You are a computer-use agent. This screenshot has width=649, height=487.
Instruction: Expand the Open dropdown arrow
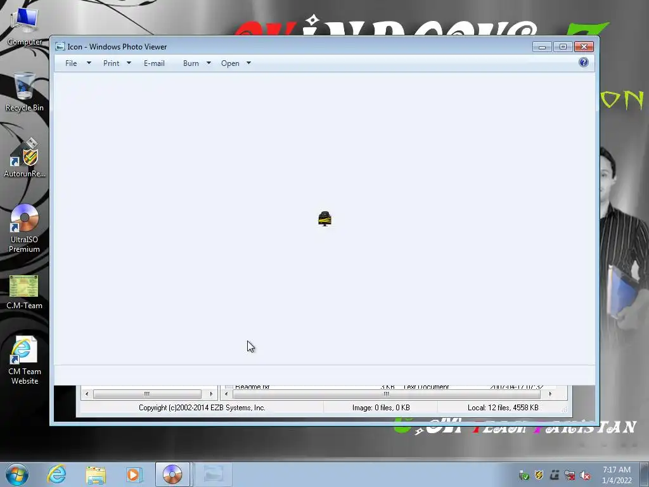pos(248,63)
